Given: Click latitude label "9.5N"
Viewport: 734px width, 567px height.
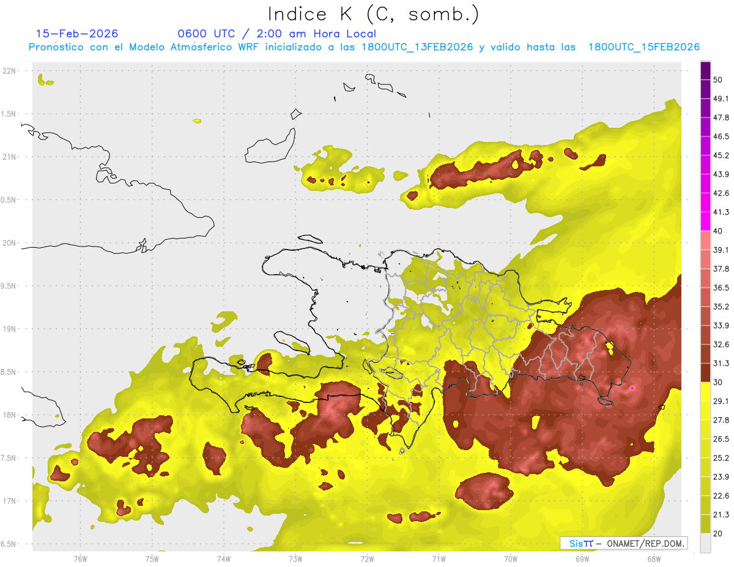Looking at the screenshot, I should click(x=9, y=286).
